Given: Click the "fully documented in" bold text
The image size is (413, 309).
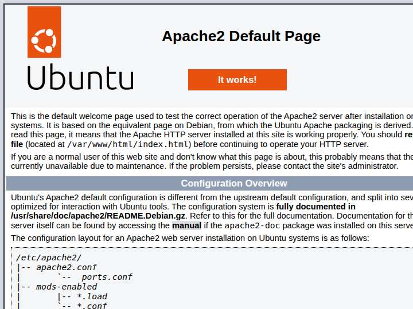Looking at the screenshot, I should click(316, 207).
